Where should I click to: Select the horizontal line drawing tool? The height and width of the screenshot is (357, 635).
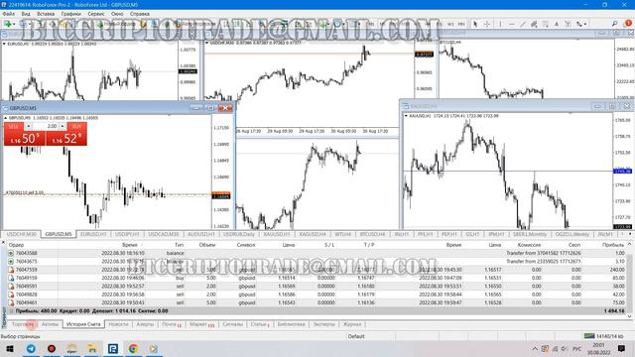(x=512, y=24)
